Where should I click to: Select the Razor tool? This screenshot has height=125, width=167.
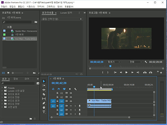[44, 94]
